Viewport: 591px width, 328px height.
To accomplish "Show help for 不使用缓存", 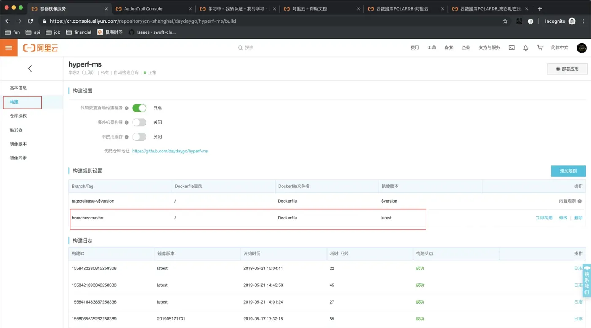I will [x=127, y=137].
